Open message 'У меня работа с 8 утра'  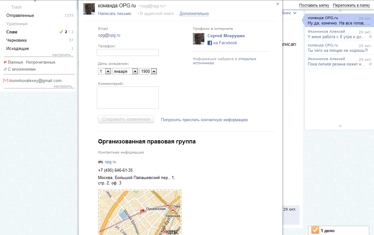pos(339,34)
